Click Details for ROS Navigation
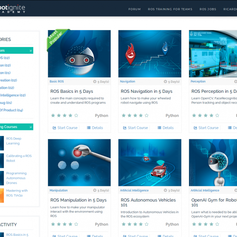Image resolution: width=237 pixels, height=237 pixels. pyautogui.click(x=166, y=128)
